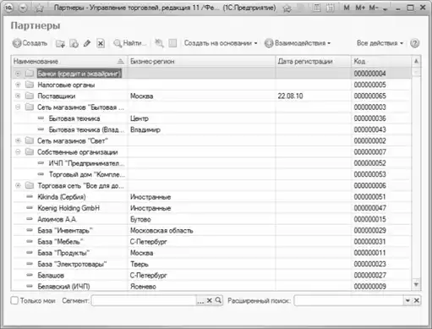Image resolution: width=432 pixels, height=329 pixels.
Task: Open the Найти search tool
Action: pos(130,43)
